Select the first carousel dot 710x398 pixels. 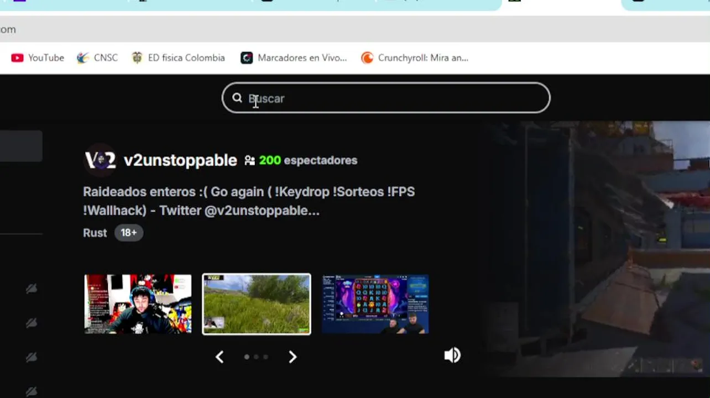[x=247, y=357]
